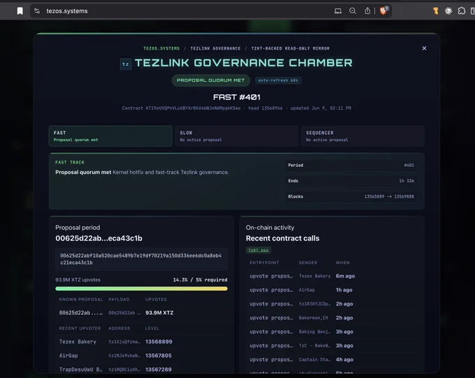Click the 93.9M XTZ upvotes label
The height and width of the screenshot is (378, 475).
point(78,279)
